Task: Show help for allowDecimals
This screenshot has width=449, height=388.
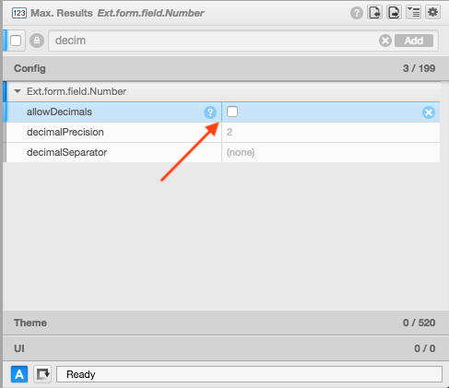Action: [x=210, y=112]
